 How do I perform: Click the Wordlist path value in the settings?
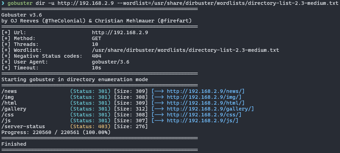point(185,50)
